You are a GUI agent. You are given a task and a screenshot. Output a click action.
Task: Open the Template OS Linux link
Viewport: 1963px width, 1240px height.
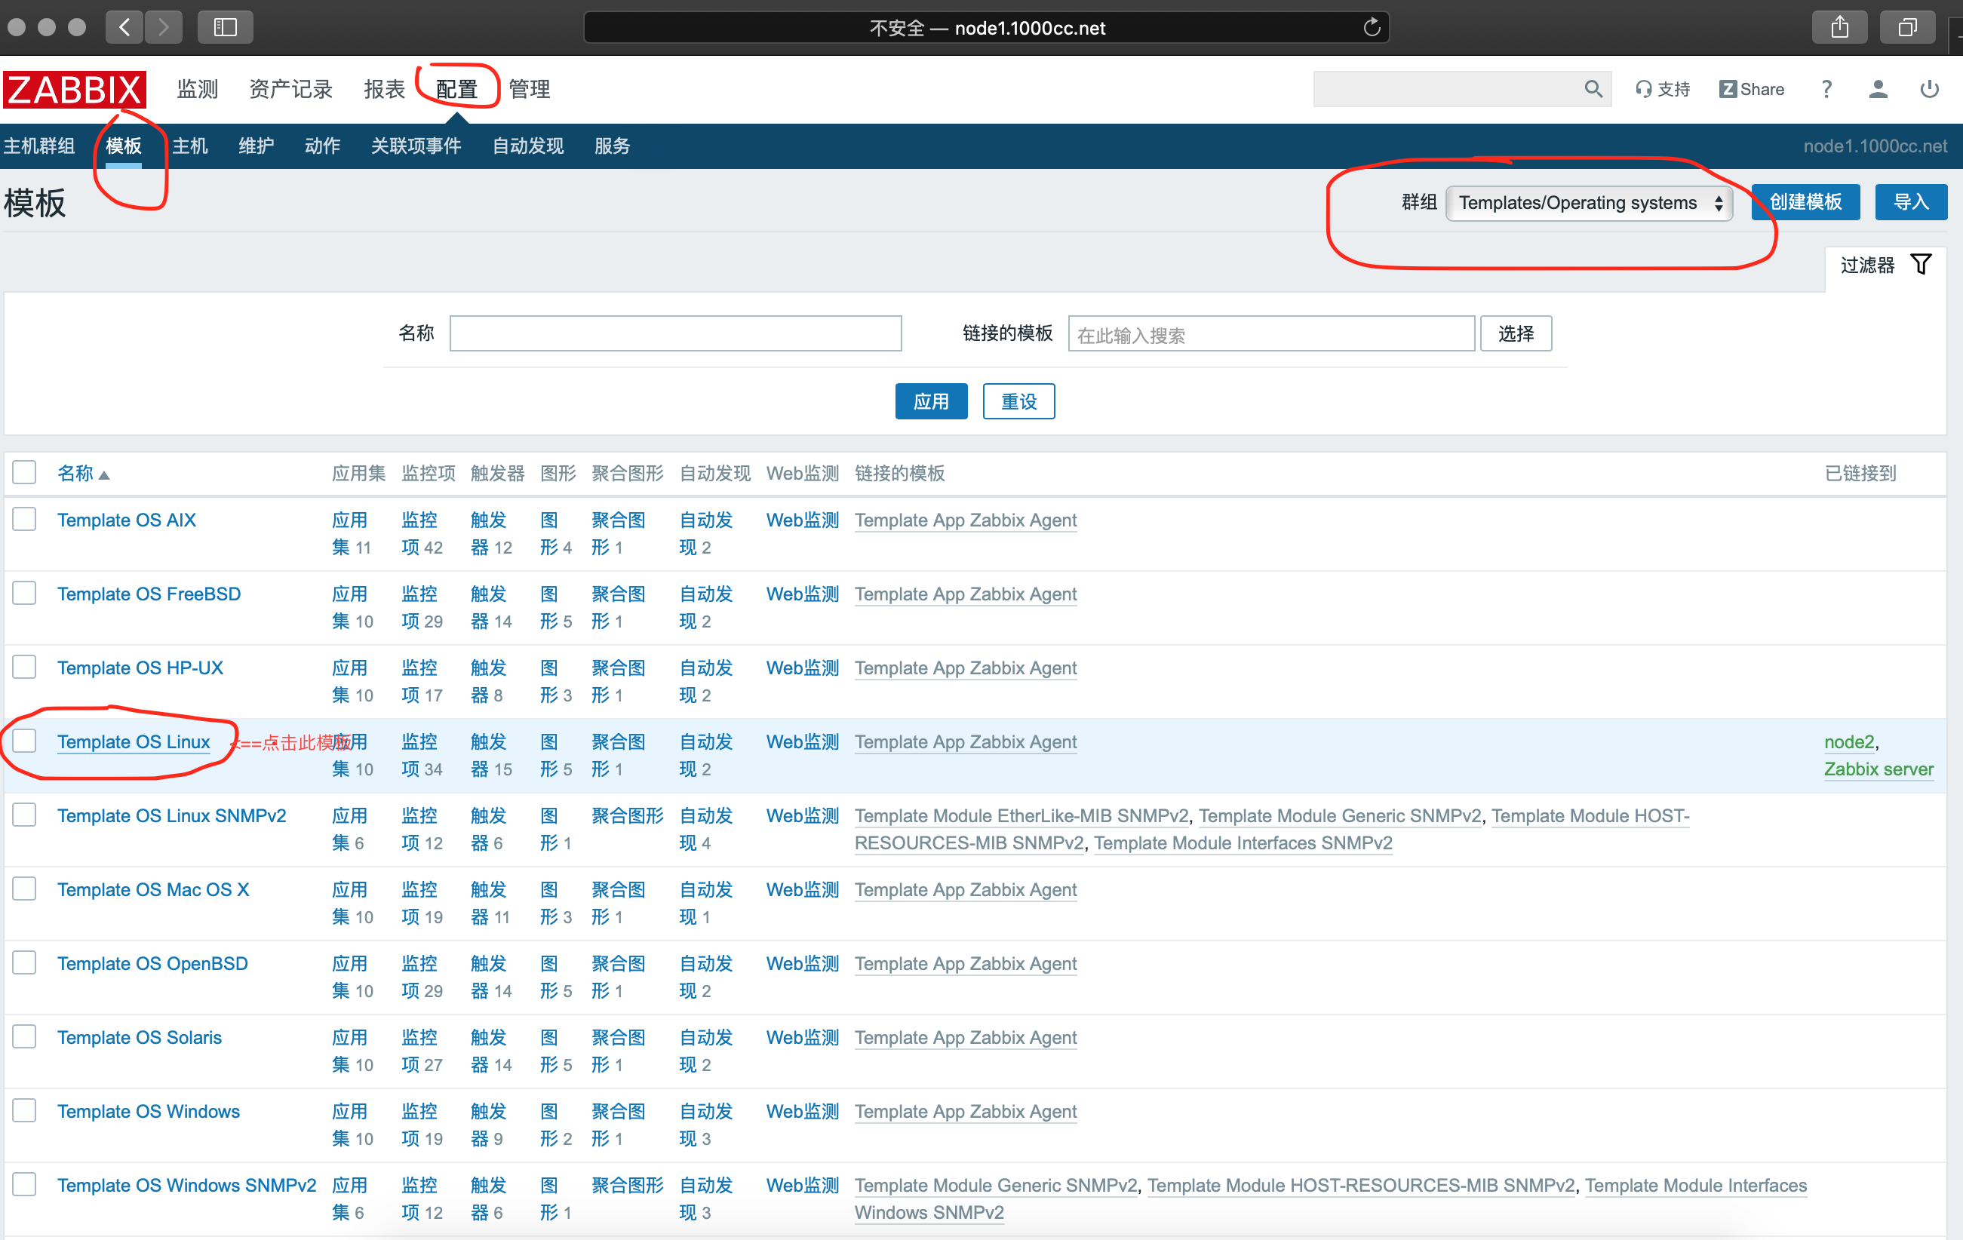[x=134, y=742]
